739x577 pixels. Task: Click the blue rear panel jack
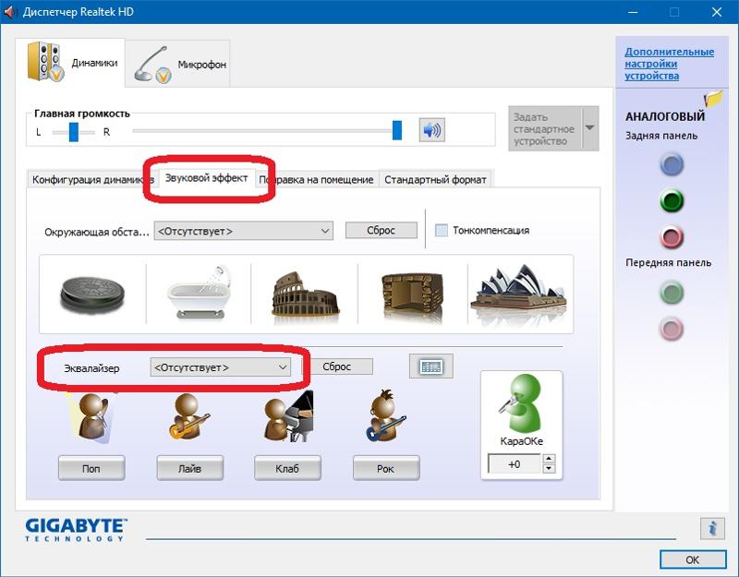pos(672,164)
